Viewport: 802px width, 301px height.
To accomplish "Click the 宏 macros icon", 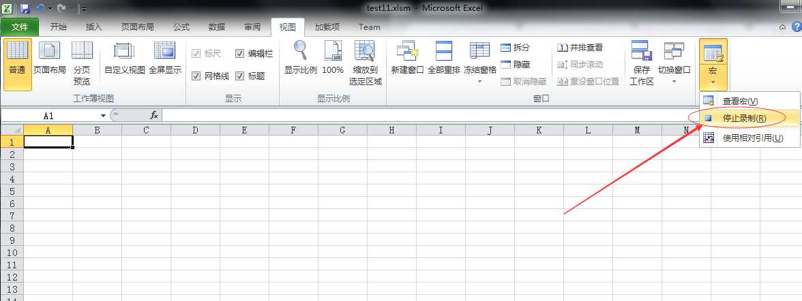I will pos(713,52).
